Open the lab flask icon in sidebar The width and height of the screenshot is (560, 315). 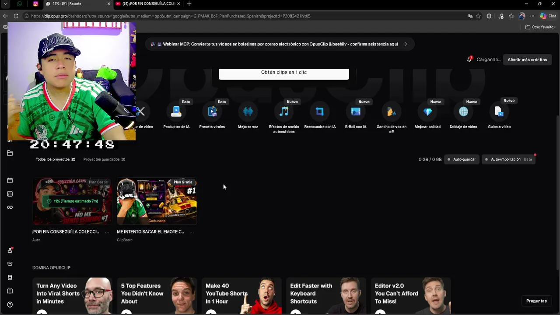click(10, 250)
